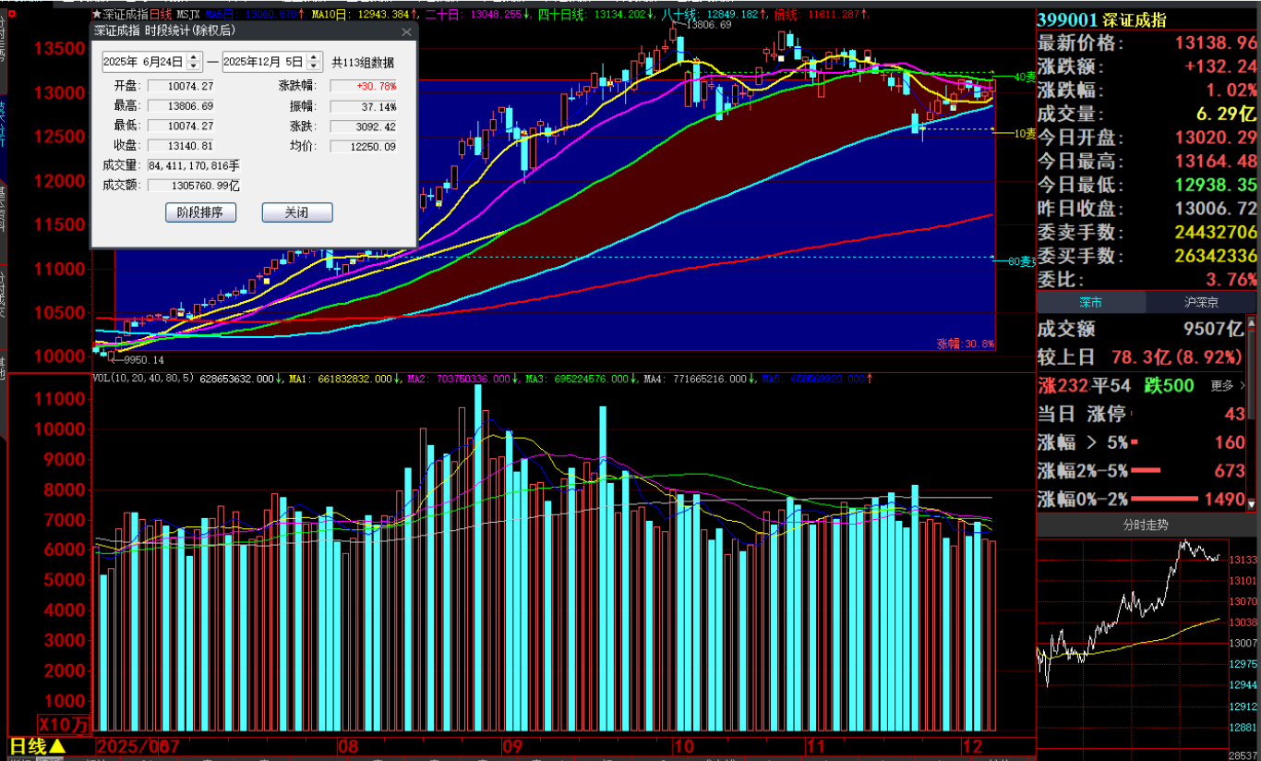Click the start date field 2025年6月24日
1261x761 pixels.
pos(143,62)
